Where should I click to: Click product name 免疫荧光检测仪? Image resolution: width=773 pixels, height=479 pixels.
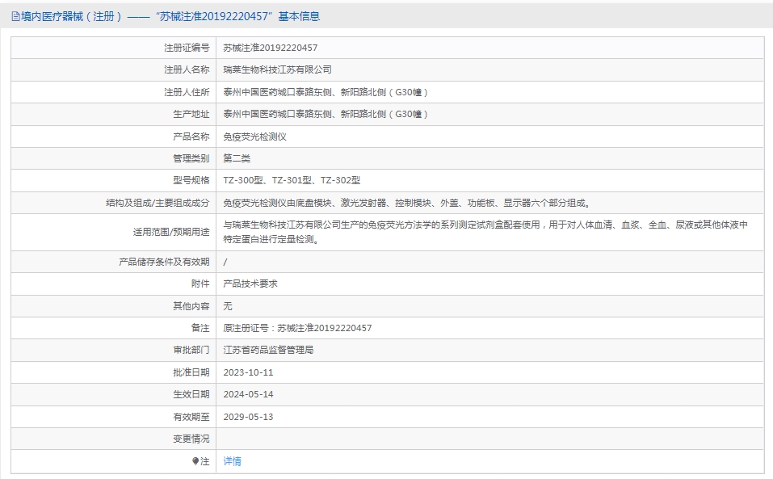[x=255, y=137]
